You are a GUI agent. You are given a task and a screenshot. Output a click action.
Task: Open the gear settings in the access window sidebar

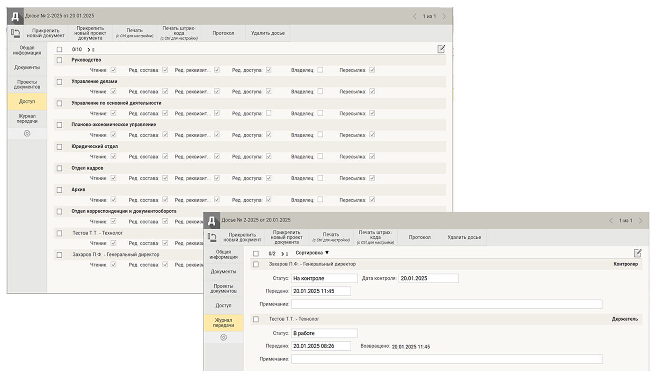pos(27,133)
